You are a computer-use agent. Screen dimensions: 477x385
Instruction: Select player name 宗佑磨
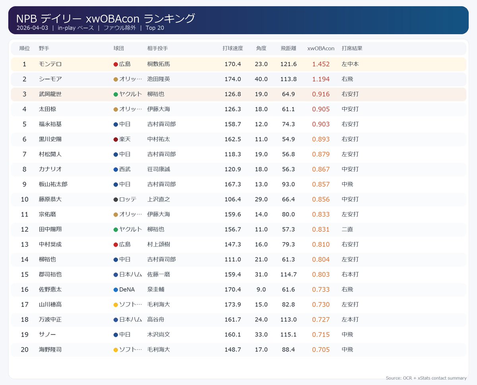(47, 214)
